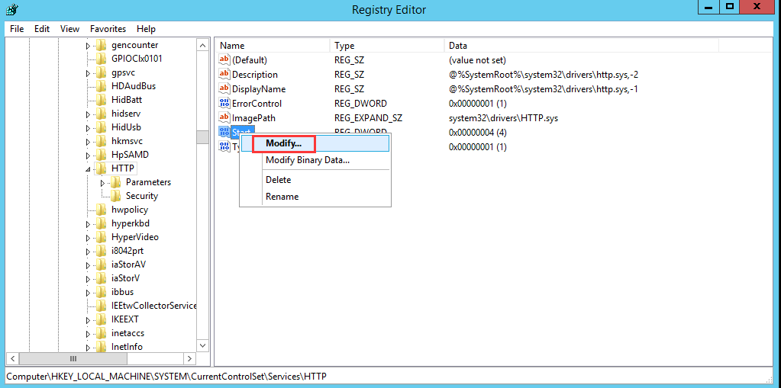Click the horizontal scrollbar right arrow

coord(190,358)
